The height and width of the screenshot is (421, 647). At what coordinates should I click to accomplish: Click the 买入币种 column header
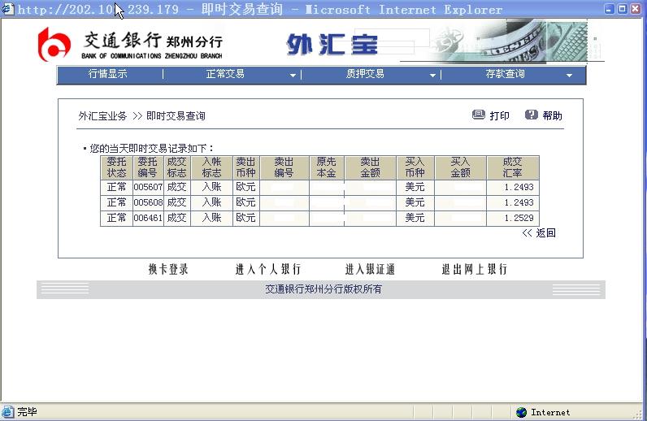click(415, 167)
